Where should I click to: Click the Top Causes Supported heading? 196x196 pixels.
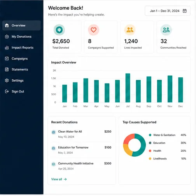point(140,122)
